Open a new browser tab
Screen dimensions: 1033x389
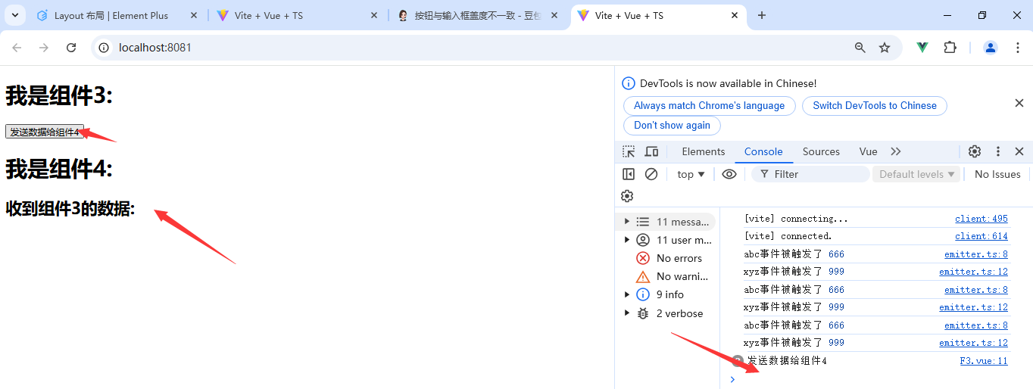[x=762, y=15]
